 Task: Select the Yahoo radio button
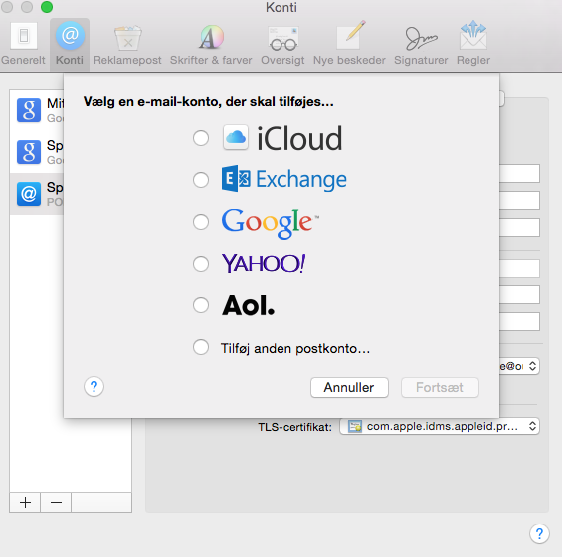coord(201,264)
